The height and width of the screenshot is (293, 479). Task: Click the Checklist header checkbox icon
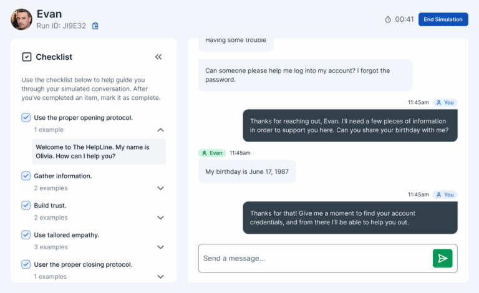click(x=27, y=57)
